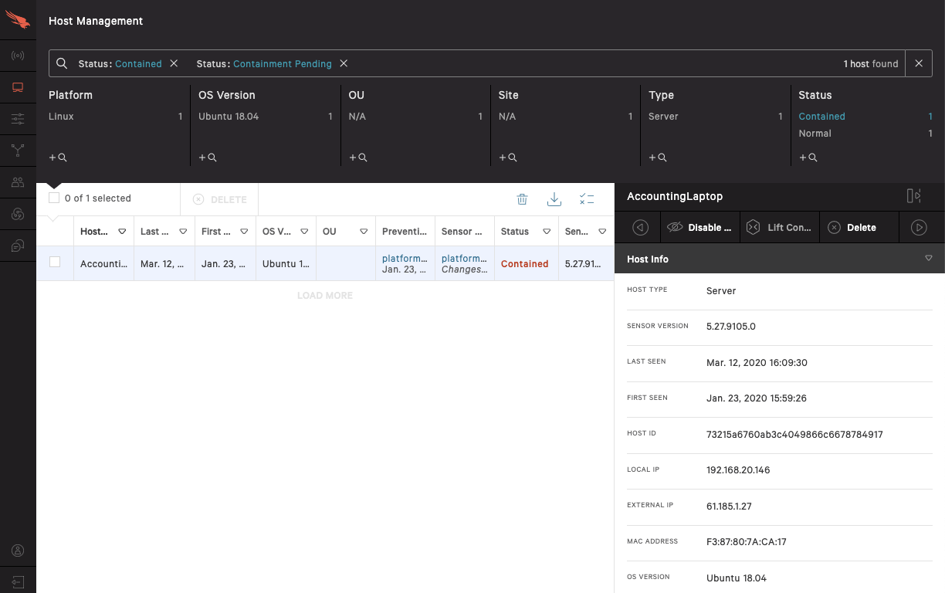Open the Status column filter dropdown
945x593 pixels.
pos(547,231)
